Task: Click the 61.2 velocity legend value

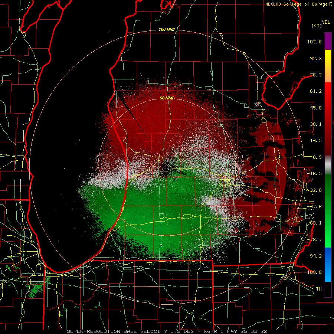Action: tap(316, 91)
